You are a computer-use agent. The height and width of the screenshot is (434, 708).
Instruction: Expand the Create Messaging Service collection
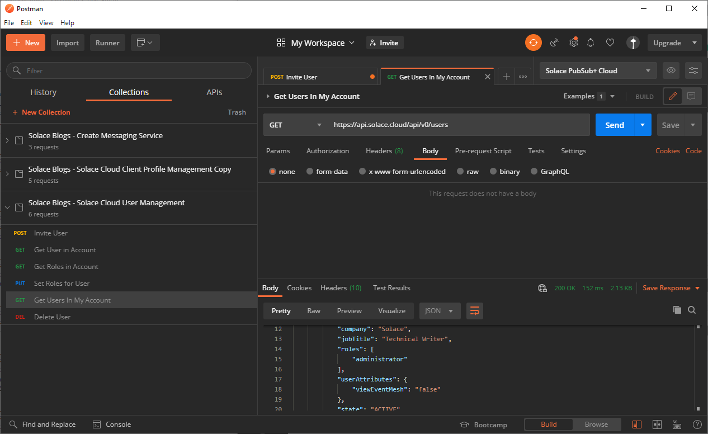coord(7,140)
